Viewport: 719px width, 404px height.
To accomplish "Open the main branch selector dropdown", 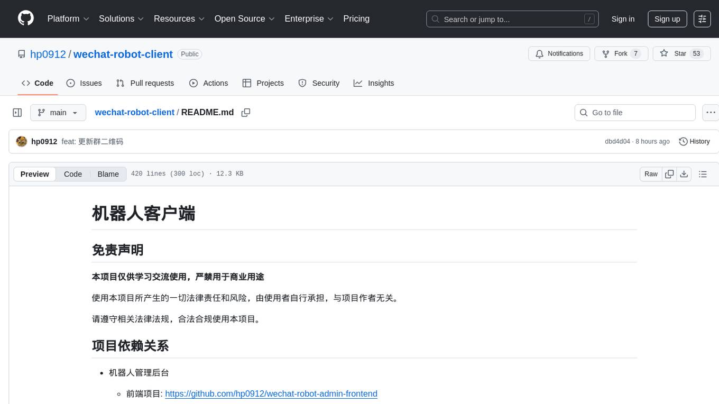I will [x=58, y=113].
